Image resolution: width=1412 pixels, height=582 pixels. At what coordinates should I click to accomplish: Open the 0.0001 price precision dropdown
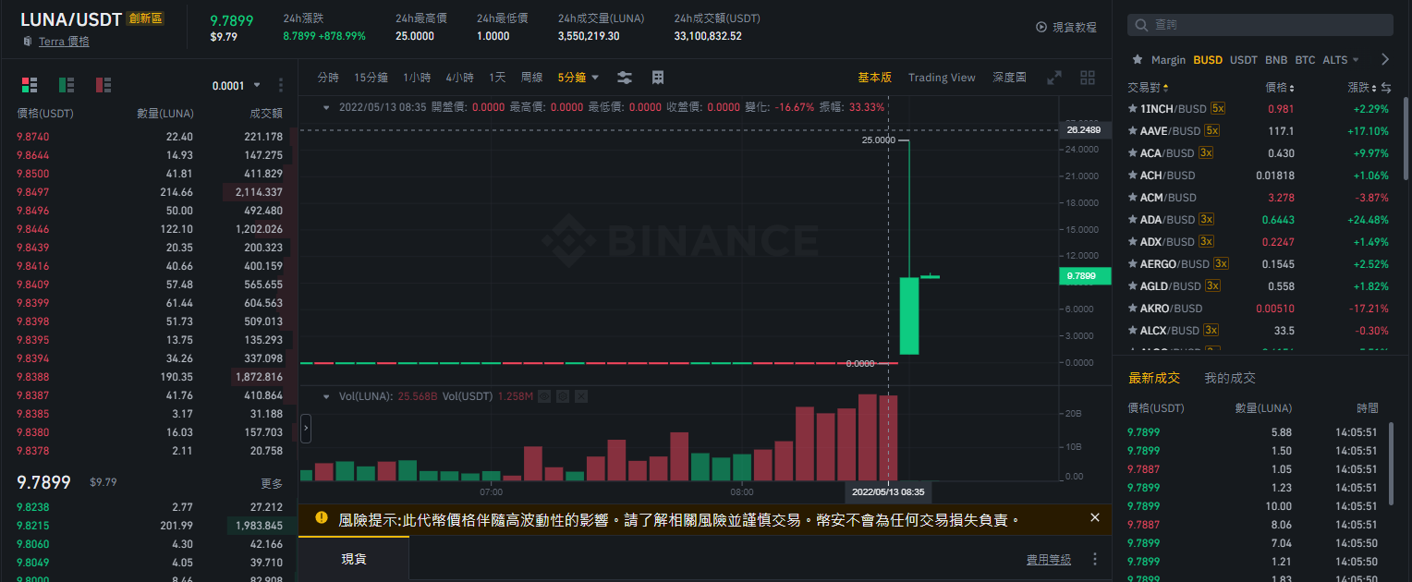[237, 85]
